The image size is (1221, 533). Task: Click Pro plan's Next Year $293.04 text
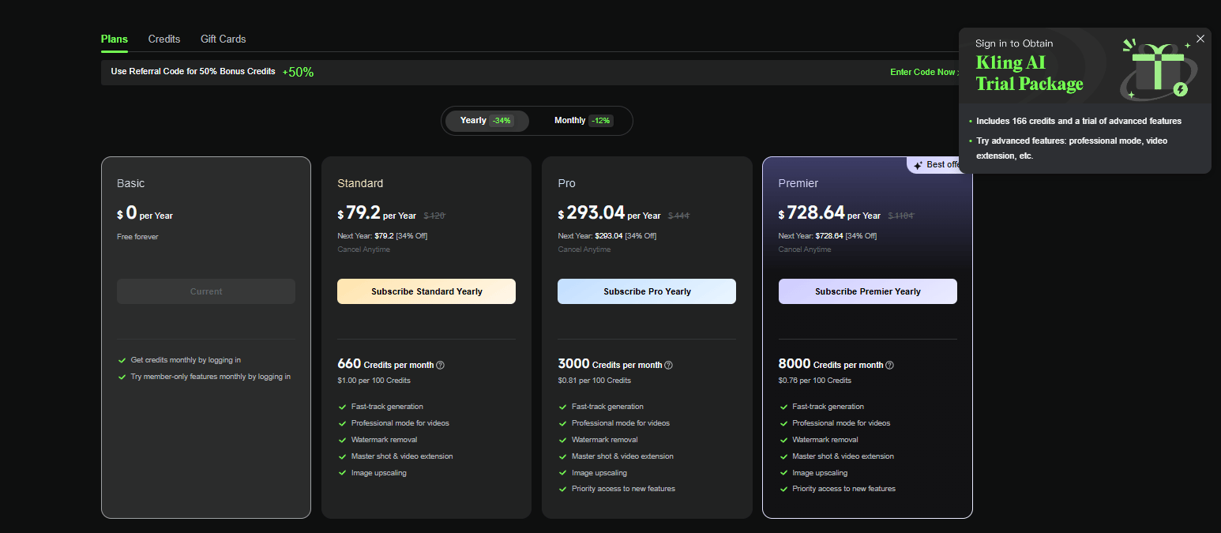click(607, 236)
